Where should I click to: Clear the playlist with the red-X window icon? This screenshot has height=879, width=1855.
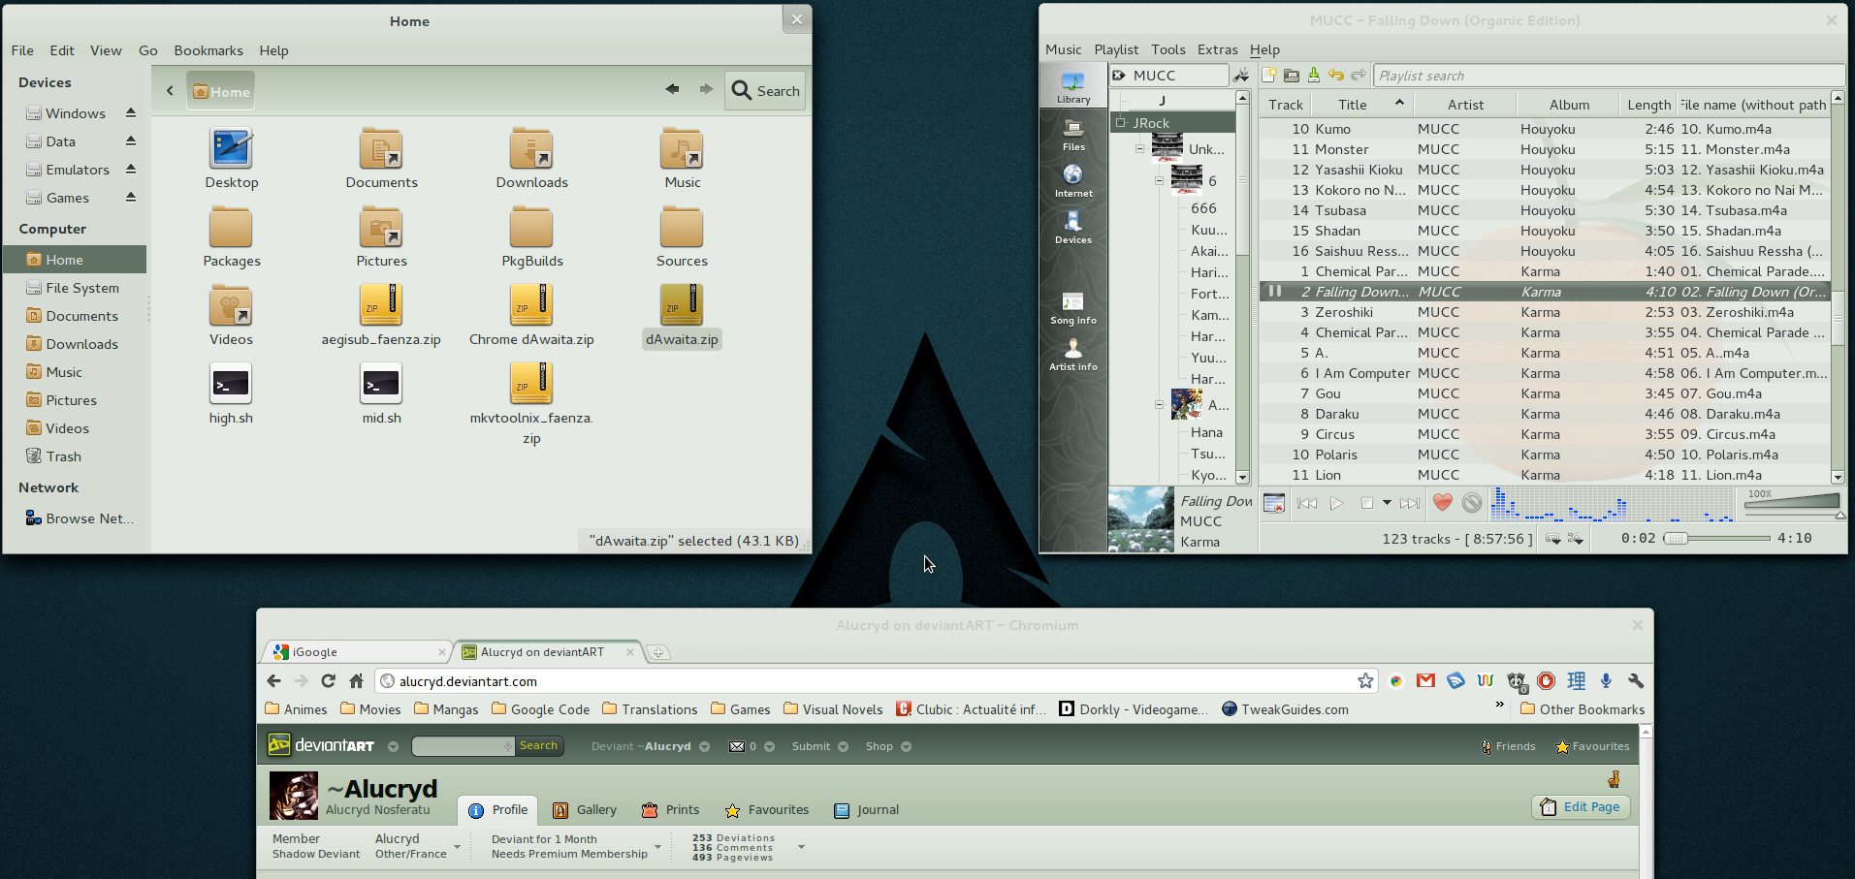coord(1274,503)
